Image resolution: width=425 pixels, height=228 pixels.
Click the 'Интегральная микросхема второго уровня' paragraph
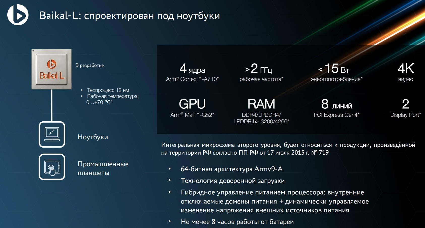(x=288, y=149)
